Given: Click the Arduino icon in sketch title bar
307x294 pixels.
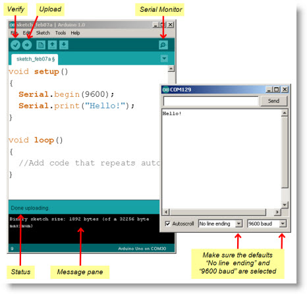Looking at the screenshot, I should 13,25.
